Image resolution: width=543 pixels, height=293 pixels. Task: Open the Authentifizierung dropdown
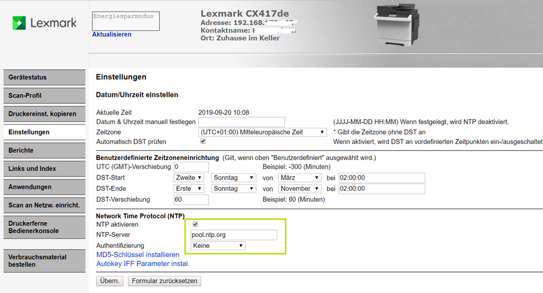click(218, 246)
